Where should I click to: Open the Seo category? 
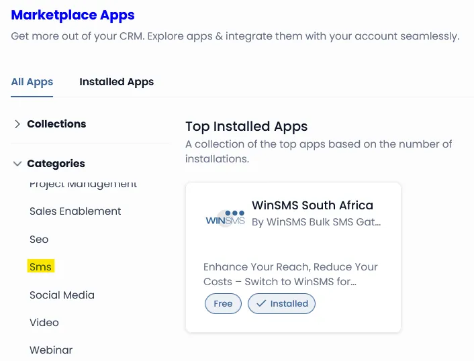tap(39, 240)
